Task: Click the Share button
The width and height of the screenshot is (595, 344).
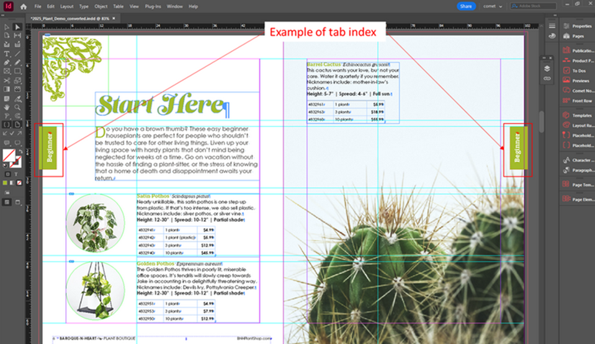Action: tap(466, 6)
